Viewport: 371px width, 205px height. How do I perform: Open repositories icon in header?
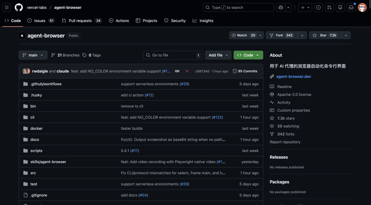340,8
